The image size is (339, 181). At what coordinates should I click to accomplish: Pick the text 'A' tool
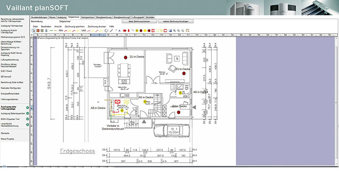pyautogui.click(x=119, y=30)
